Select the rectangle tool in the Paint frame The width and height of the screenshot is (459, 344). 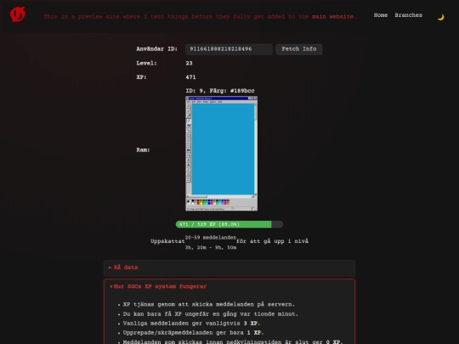tap(189, 135)
